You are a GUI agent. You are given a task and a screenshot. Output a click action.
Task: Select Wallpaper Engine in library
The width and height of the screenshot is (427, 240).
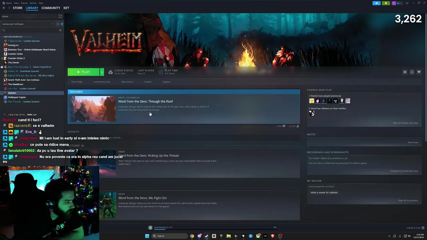[x=17, y=97]
